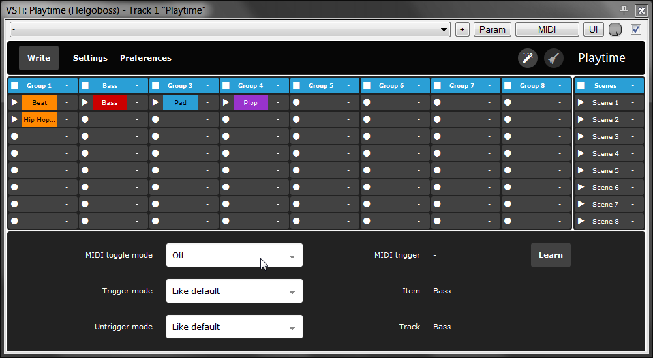Click record circle in Group 5 first row
The image size is (653, 358).
point(296,102)
